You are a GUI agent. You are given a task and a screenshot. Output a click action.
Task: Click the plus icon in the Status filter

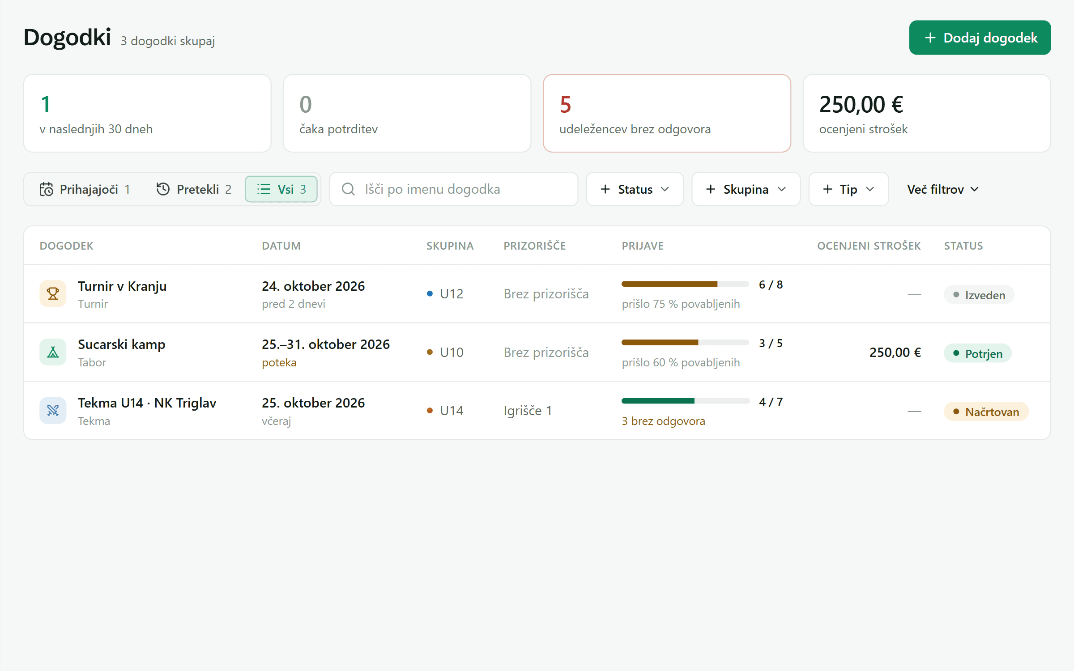pos(605,189)
